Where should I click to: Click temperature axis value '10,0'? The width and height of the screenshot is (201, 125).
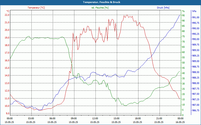[7, 106]
